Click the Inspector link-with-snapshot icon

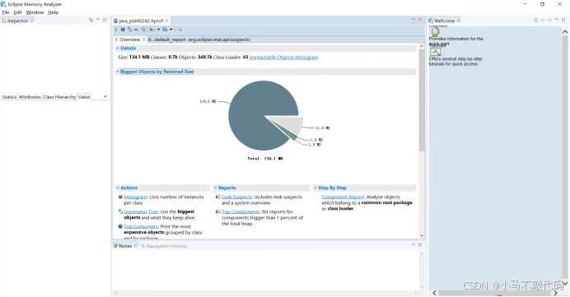tap(91, 20)
